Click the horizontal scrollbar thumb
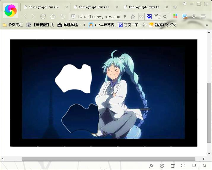 pos(108,159)
